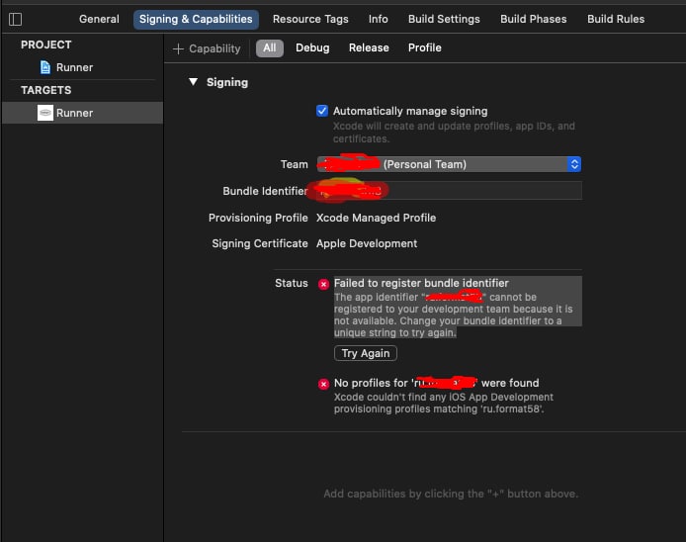Click the TARGETS section header

click(x=45, y=90)
